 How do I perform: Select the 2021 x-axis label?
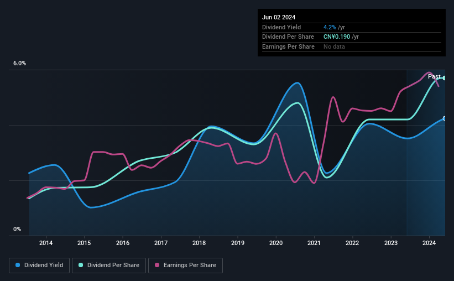314,243
